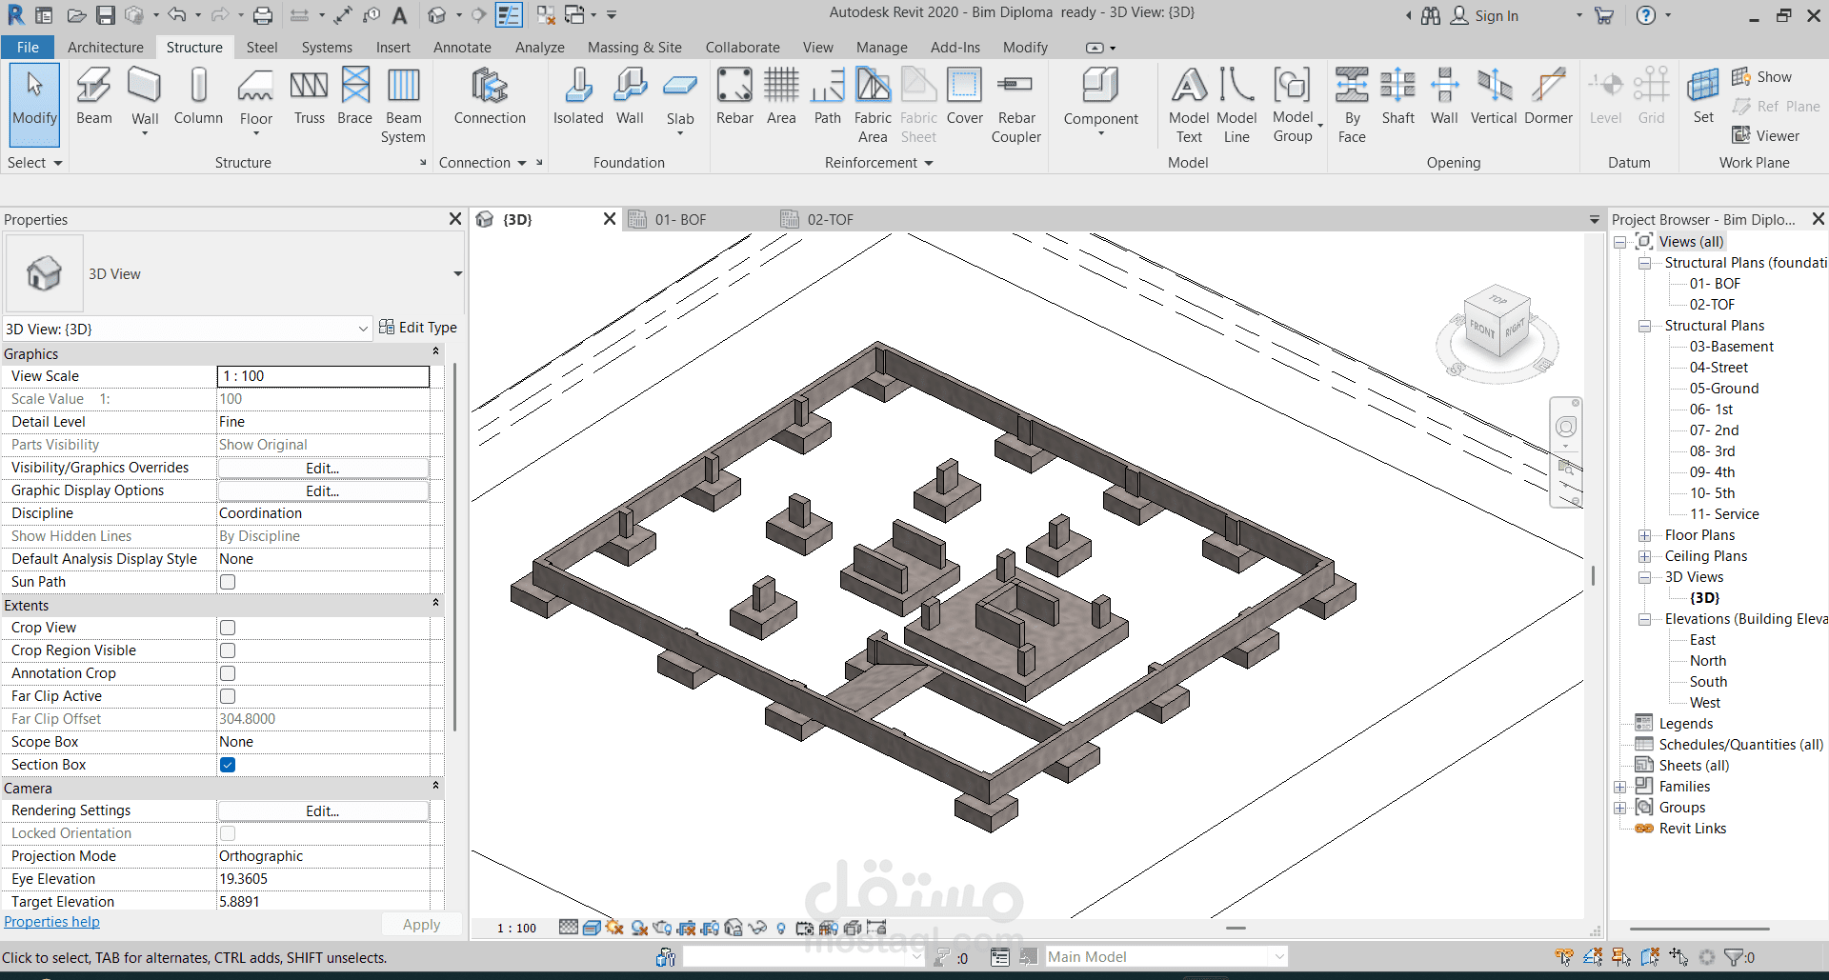This screenshot has height=980, width=1829.
Task: Click Edit for Visibility/Graphics Overrides
Action: click(x=322, y=469)
